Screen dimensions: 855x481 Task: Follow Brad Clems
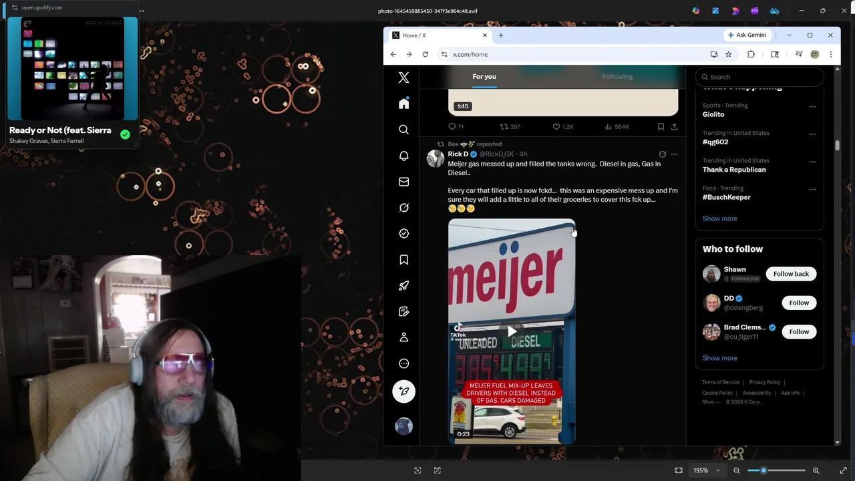799,331
